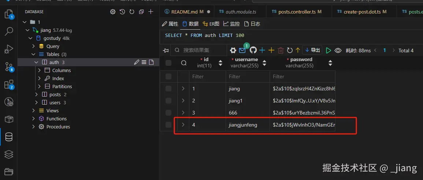The width and height of the screenshot is (423, 180).
Task: Click database panel settings gear icon
Action: point(113,12)
